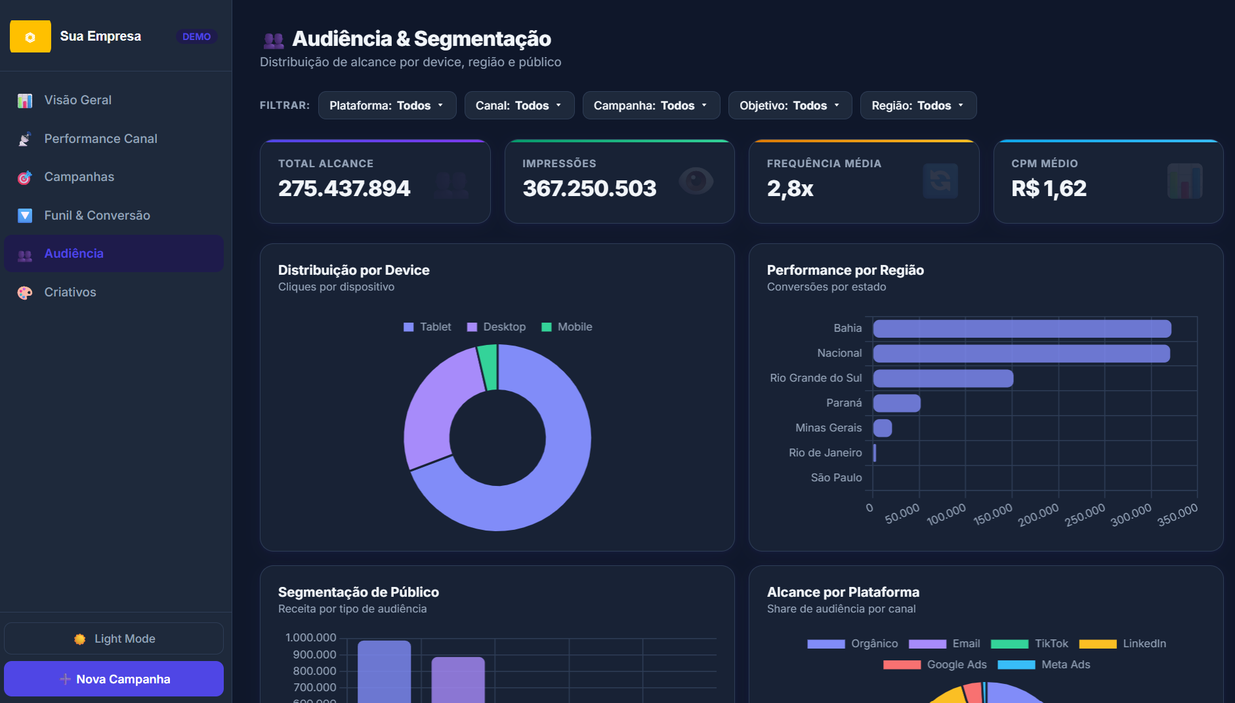
Task: Click the Alcance por Plataforma heading
Action: click(x=843, y=592)
